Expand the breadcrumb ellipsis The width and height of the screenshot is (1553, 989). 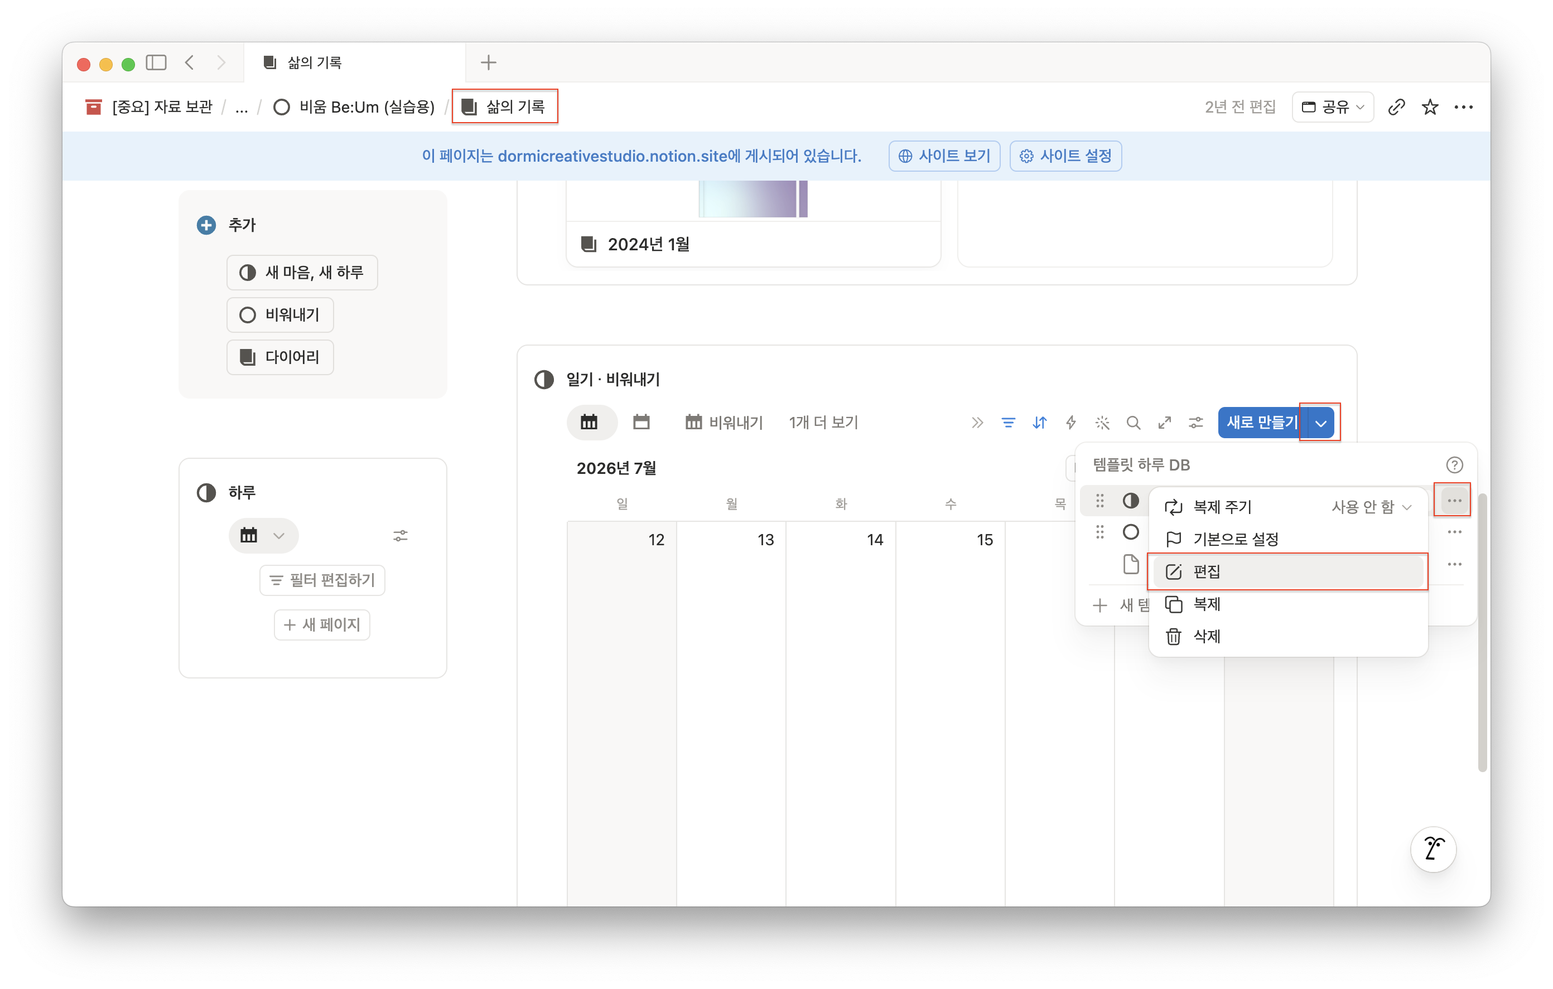[x=241, y=107]
